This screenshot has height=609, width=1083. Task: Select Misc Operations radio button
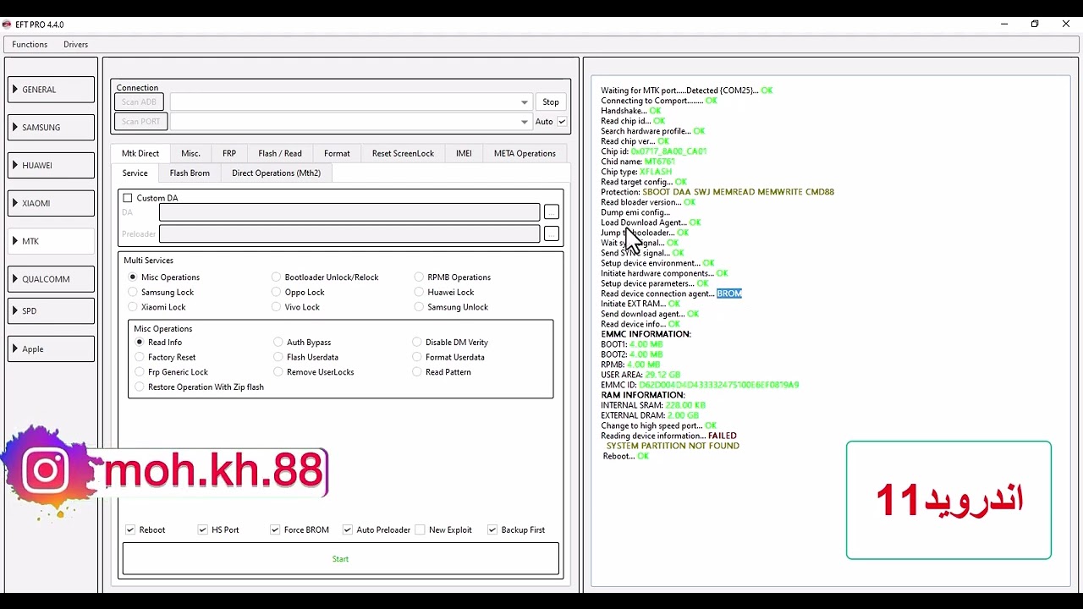pyautogui.click(x=133, y=277)
